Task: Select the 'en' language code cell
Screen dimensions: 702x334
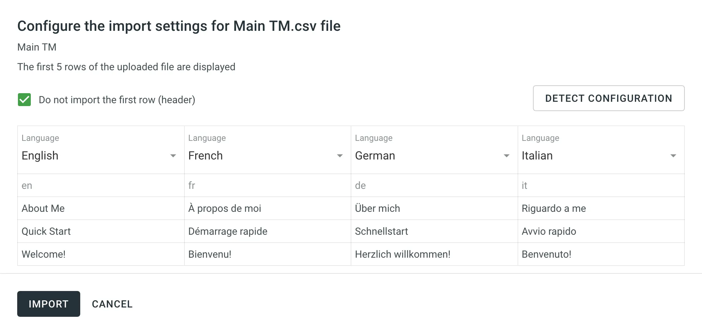Action: (x=27, y=185)
